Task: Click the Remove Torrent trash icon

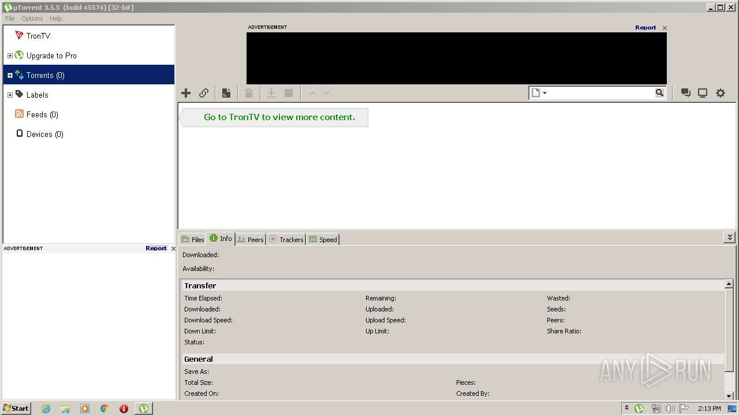Action: pyautogui.click(x=249, y=93)
